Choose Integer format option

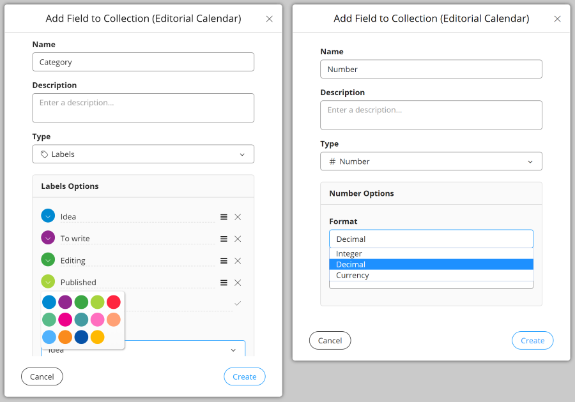click(x=431, y=254)
